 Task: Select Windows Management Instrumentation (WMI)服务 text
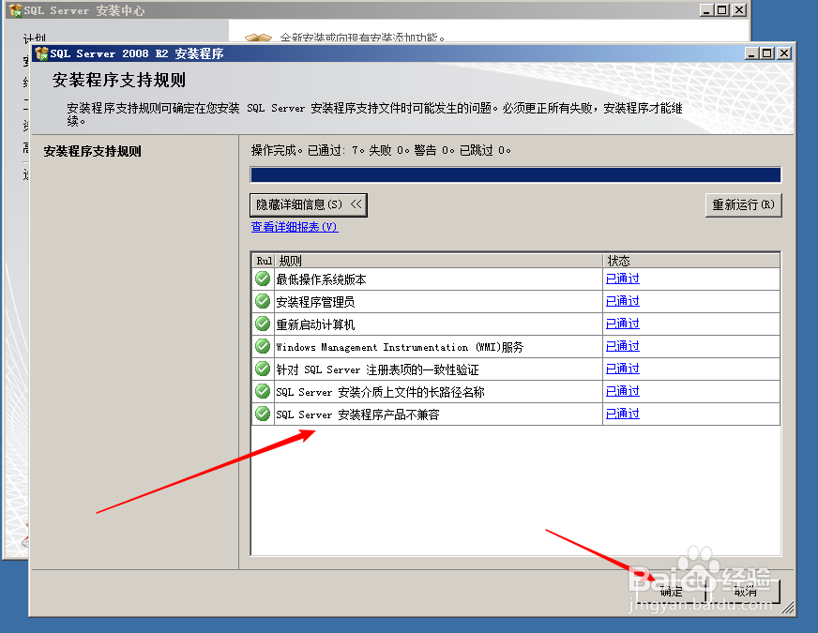click(400, 347)
